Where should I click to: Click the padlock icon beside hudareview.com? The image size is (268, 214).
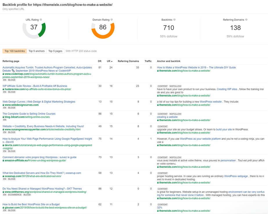pos(3,89)
